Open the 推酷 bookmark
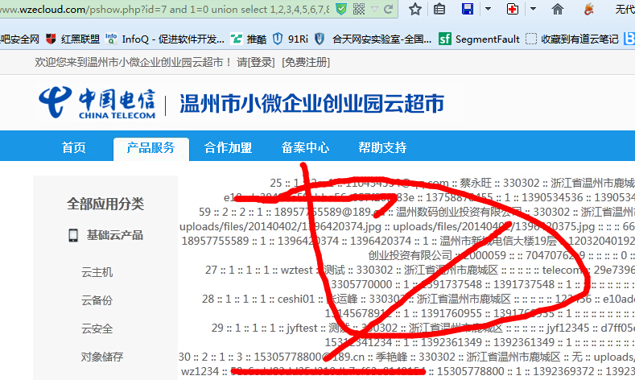This screenshot has width=635, height=380. pos(257,39)
